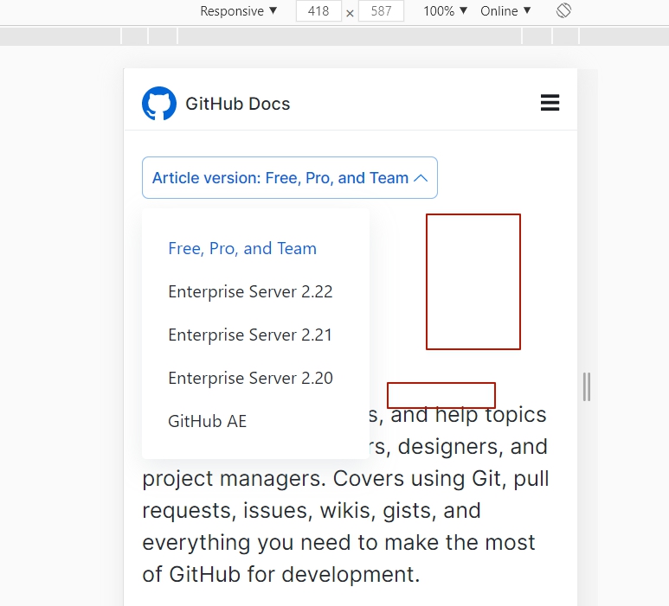
Task: Choose Enterprise Server 2.22 option
Action: click(250, 292)
